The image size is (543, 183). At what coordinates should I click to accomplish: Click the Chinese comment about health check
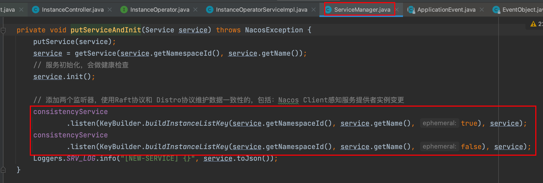(x=81, y=65)
